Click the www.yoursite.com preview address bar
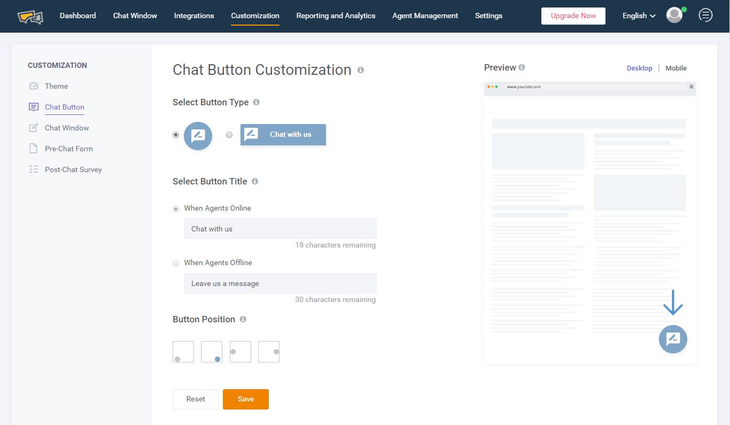 595,86
